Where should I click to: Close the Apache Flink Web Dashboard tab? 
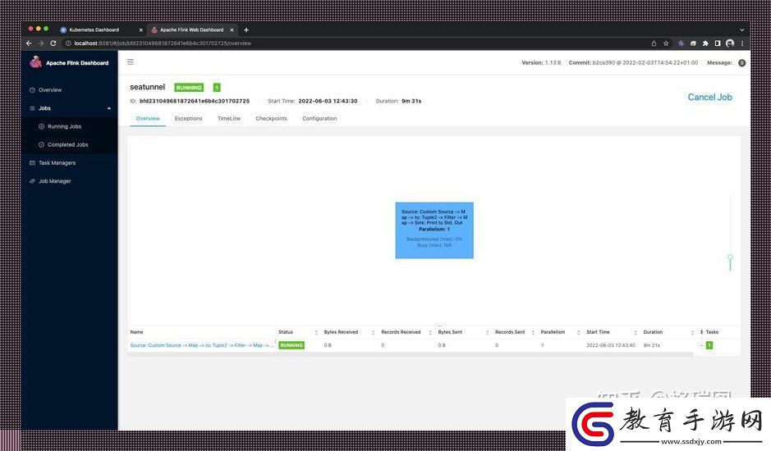click(232, 30)
